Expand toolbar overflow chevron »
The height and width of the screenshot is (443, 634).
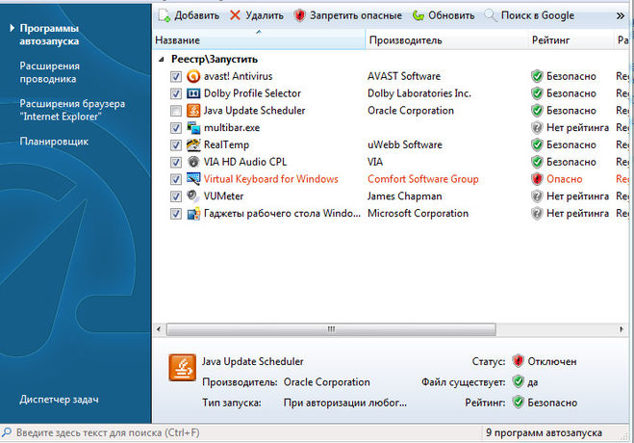[621, 15]
